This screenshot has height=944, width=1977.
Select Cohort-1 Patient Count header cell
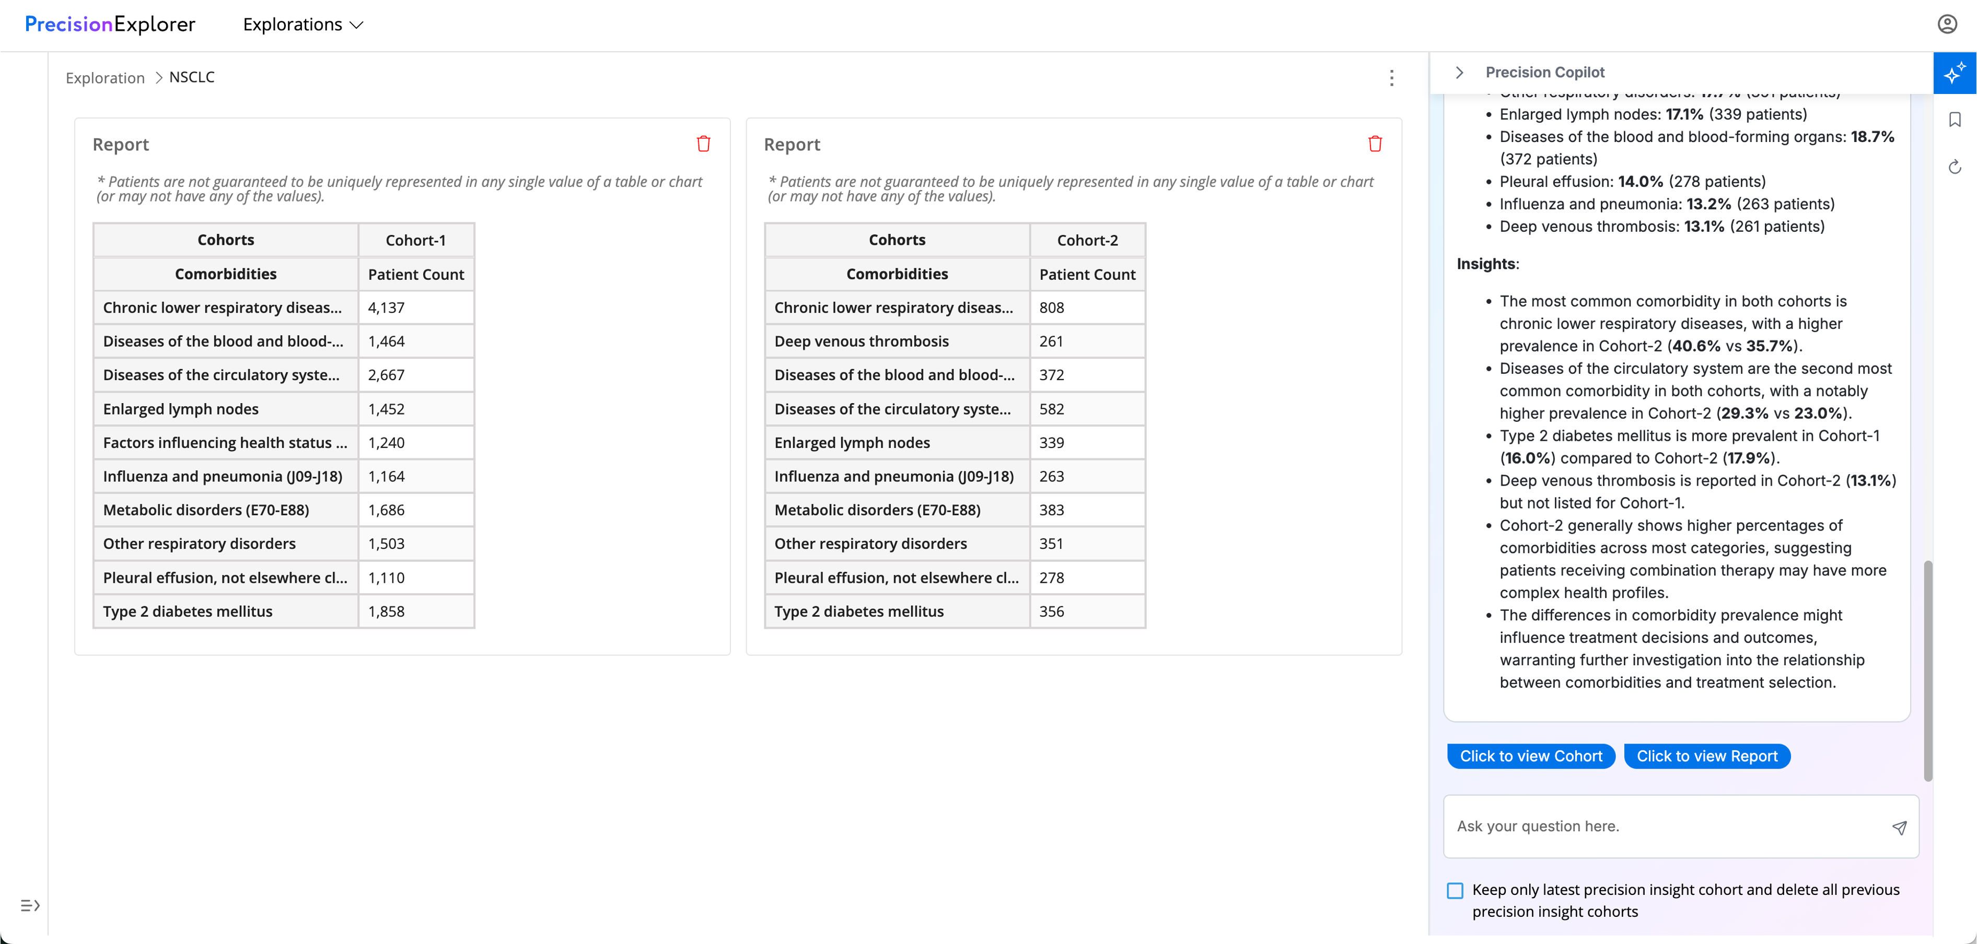click(416, 274)
